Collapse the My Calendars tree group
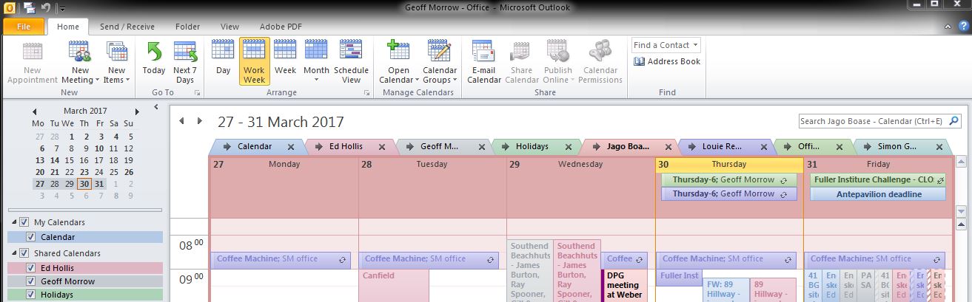 coord(13,222)
